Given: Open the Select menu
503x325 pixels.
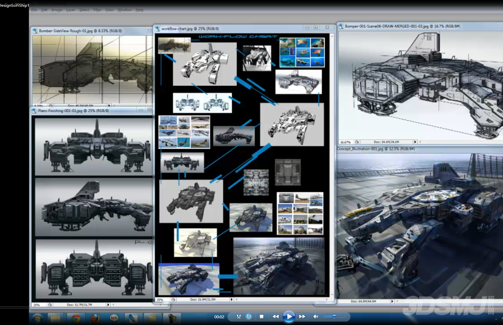Looking at the screenshot, I should tap(84, 10).
